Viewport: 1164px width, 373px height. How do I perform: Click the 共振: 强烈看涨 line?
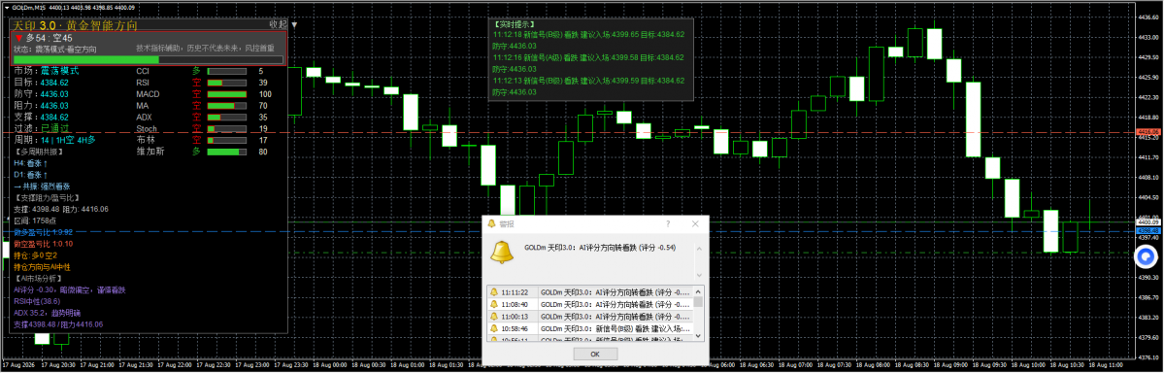coord(42,186)
